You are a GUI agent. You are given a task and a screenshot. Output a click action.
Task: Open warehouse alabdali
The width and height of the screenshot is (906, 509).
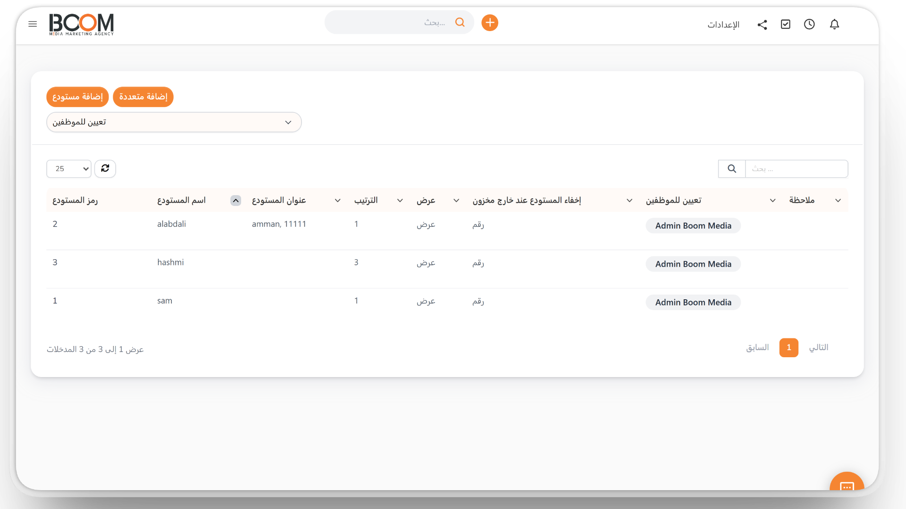(171, 224)
